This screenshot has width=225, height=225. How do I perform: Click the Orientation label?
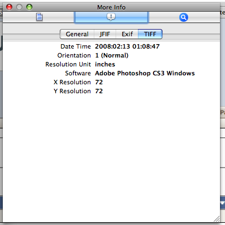click(74, 55)
